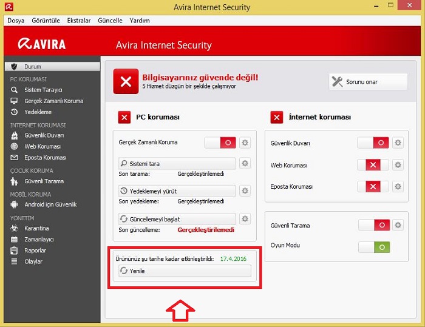Select Raporlar in sidebar
Viewport: 425px width, 327px height.
coord(35,251)
